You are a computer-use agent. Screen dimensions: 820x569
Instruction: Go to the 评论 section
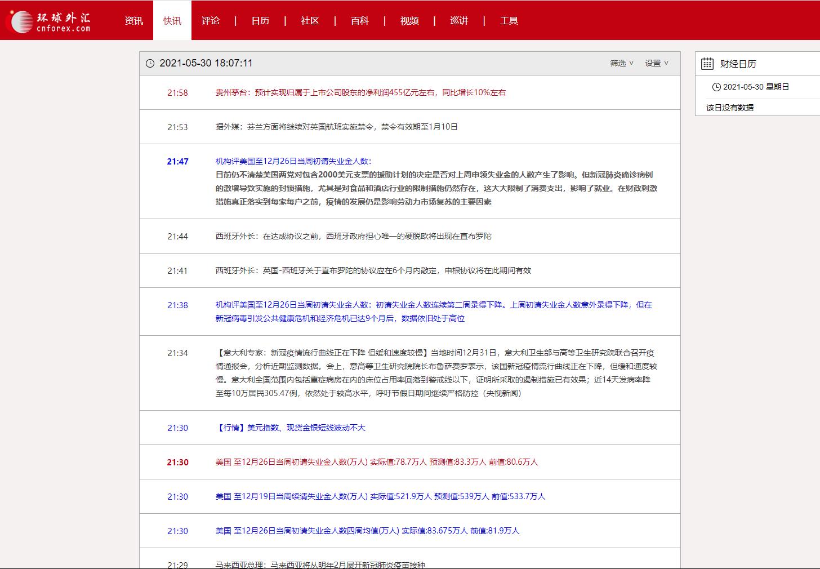coord(211,21)
